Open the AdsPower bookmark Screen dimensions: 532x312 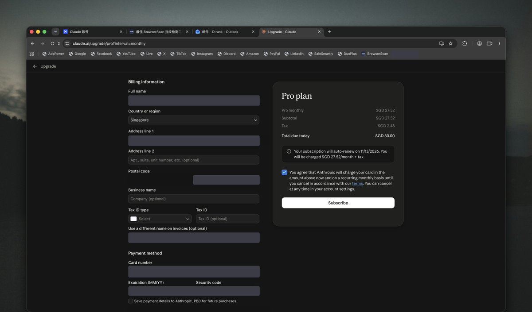pyautogui.click(x=53, y=54)
